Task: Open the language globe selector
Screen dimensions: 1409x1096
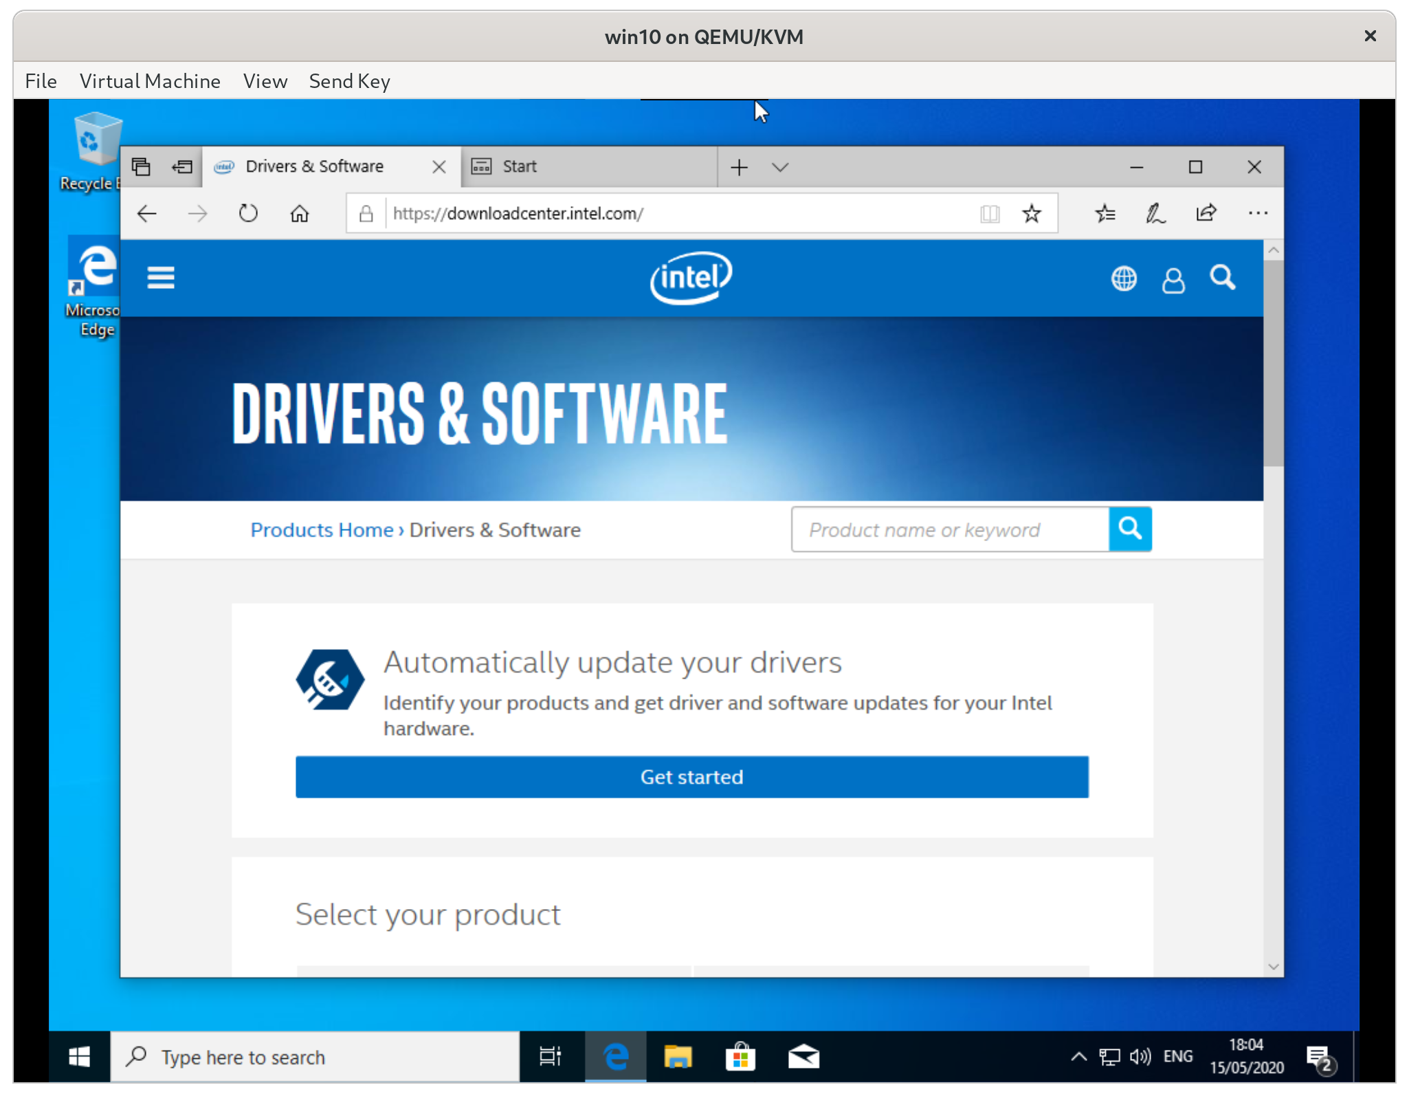Action: click(x=1124, y=278)
